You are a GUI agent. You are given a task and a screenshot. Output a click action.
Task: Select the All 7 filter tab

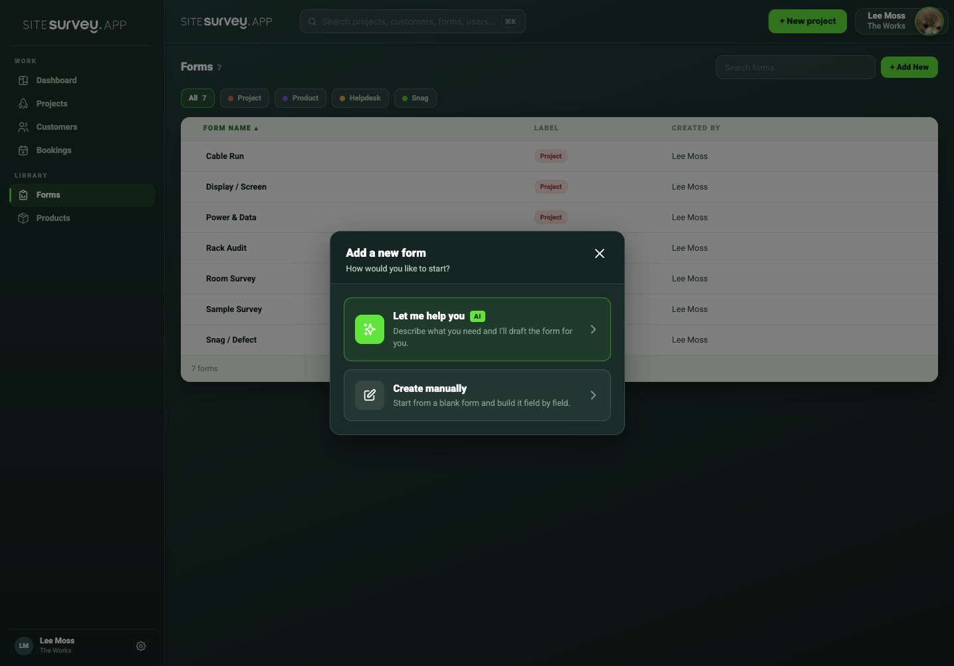197,98
